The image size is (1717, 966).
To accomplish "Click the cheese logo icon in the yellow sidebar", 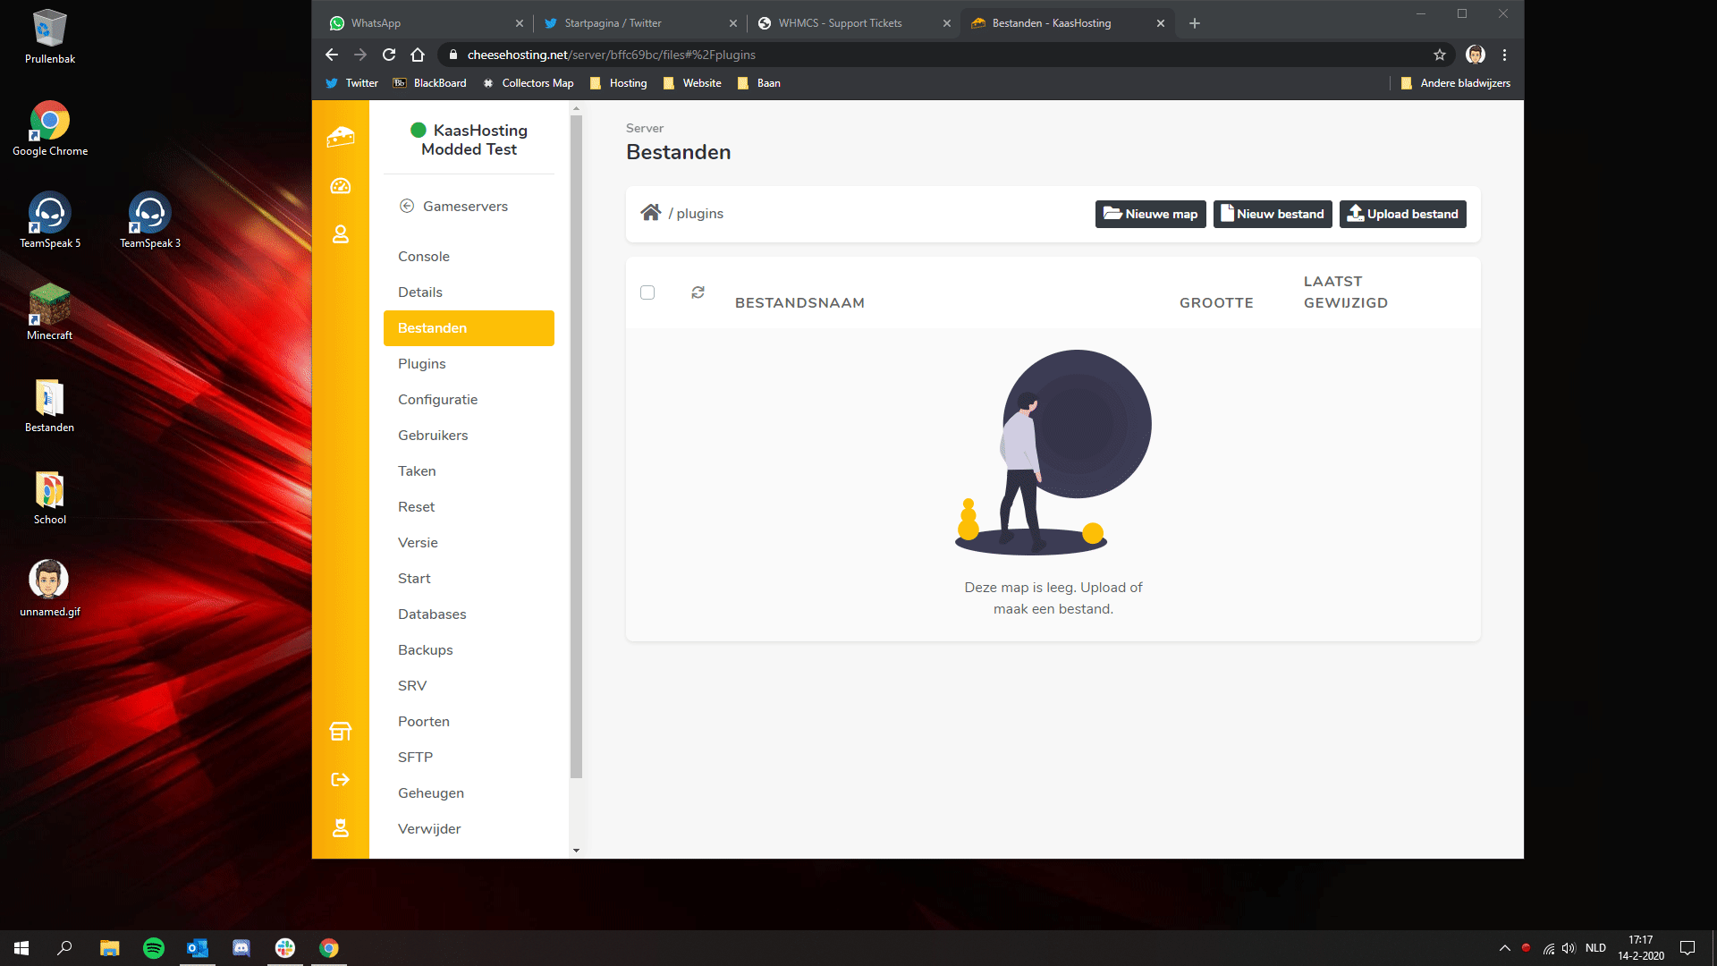I will tap(340, 137).
